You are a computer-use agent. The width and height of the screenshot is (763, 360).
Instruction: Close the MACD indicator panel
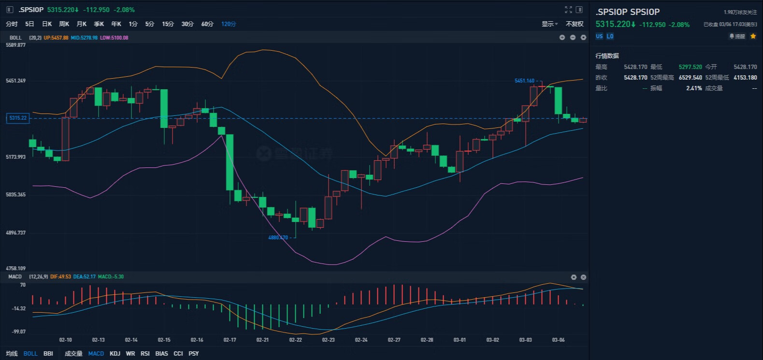pyautogui.click(x=583, y=277)
